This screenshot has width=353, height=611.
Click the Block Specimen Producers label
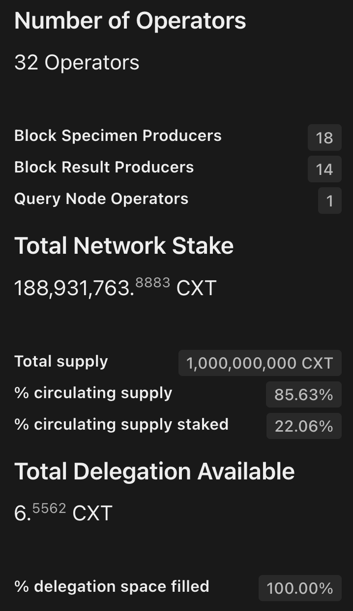(118, 136)
